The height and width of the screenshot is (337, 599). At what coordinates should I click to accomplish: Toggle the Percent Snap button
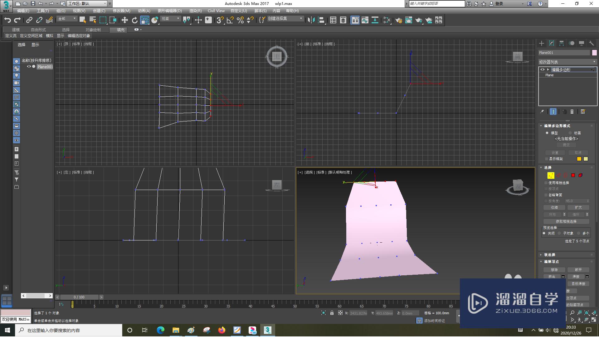pyautogui.click(x=240, y=20)
